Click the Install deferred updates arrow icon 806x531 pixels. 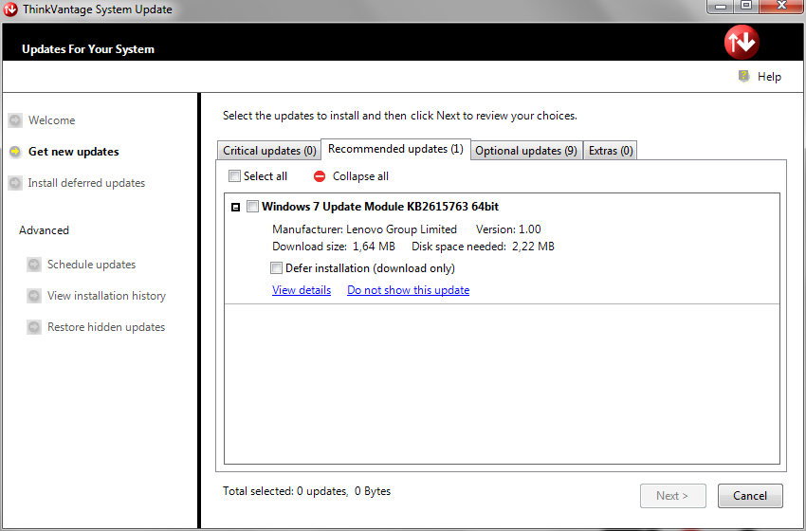pos(14,183)
